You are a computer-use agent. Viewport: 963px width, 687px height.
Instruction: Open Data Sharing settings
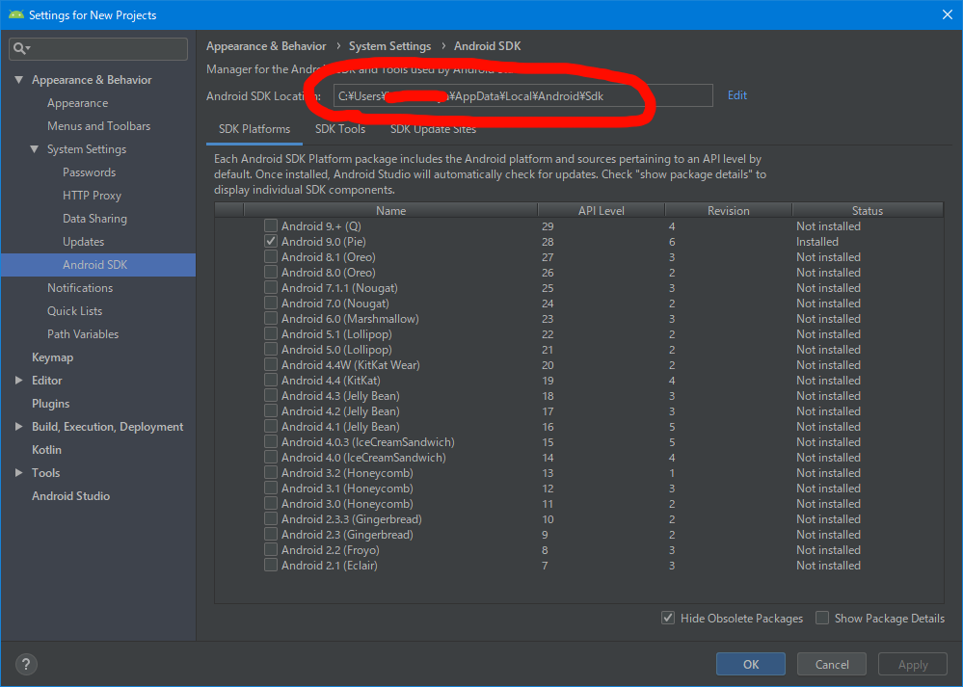(x=94, y=219)
